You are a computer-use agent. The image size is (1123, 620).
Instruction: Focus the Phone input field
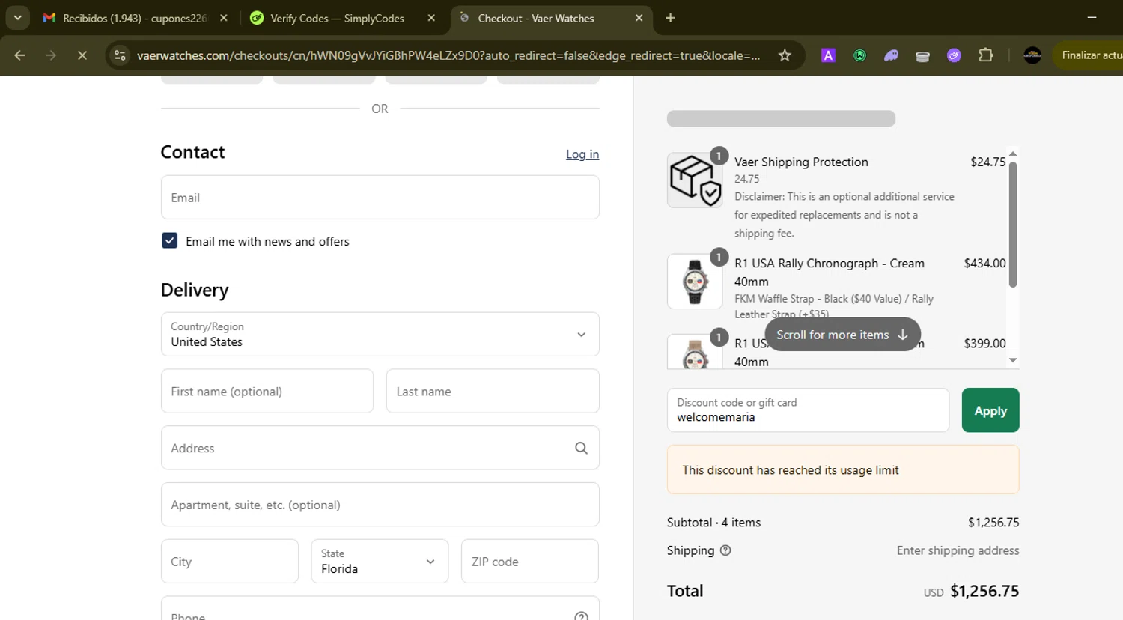click(x=380, y=608)
